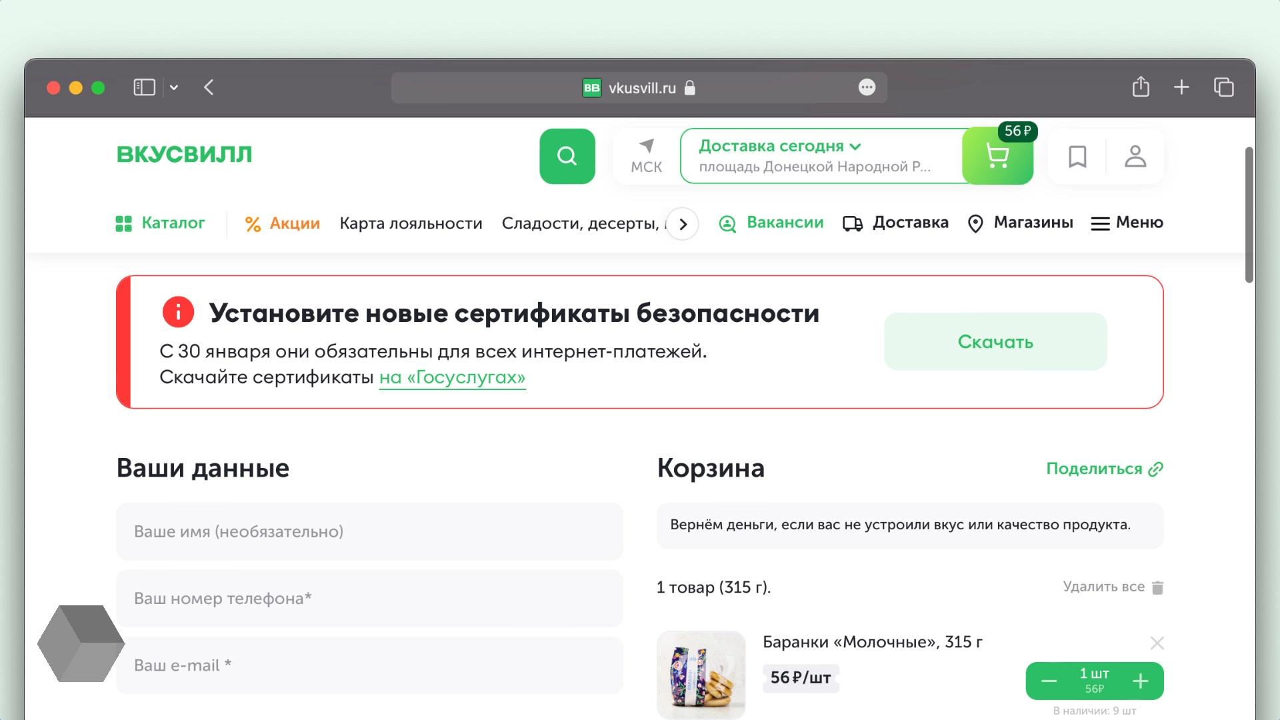Expand the sidebar dropdown chevron in Safari
Screen dimensions: 1280x720
pos(174,87)
